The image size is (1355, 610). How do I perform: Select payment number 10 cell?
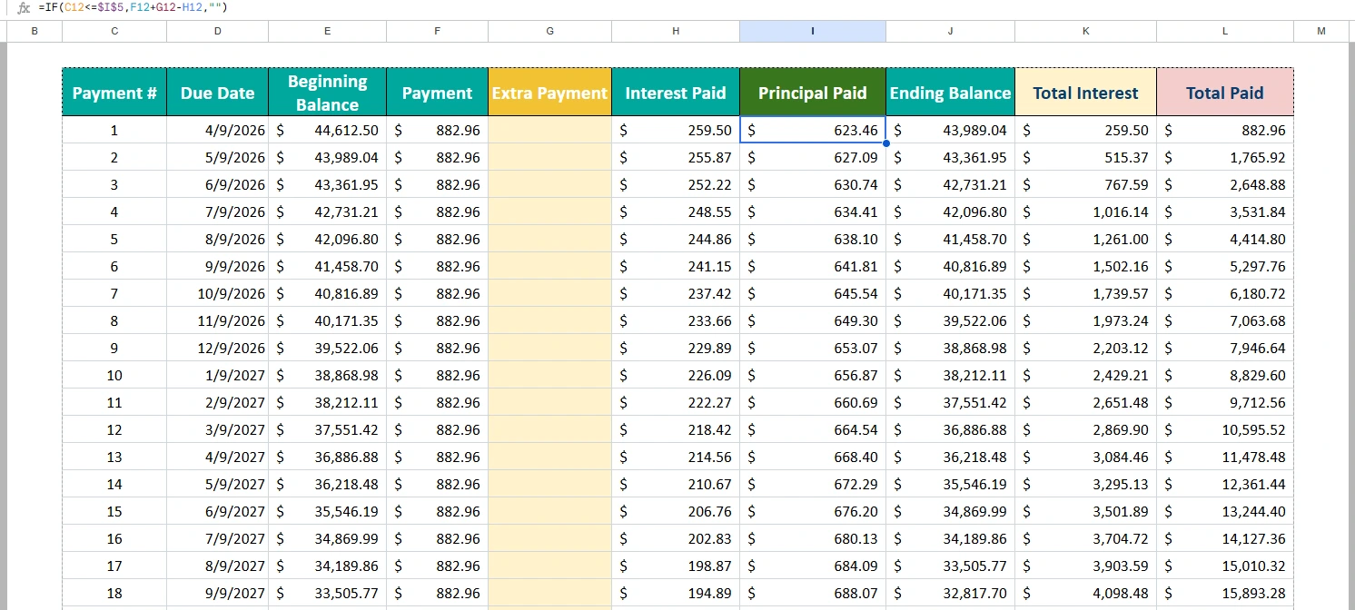coord(114,375)
